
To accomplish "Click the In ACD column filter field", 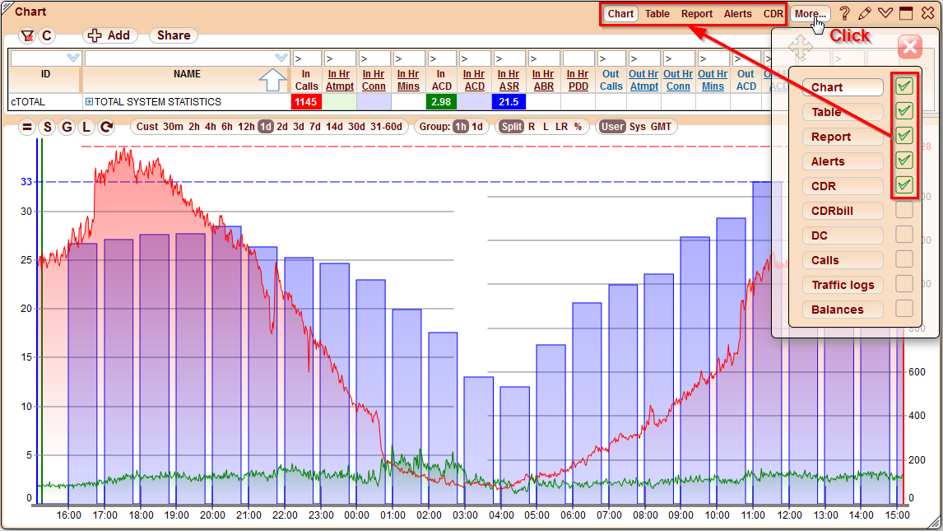I will [441, 58].
